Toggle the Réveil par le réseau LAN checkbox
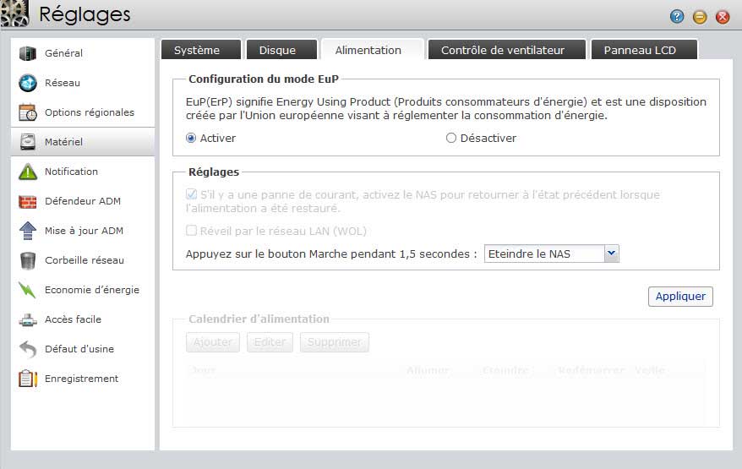Screen dimensions: 742x469 point(191,231)
